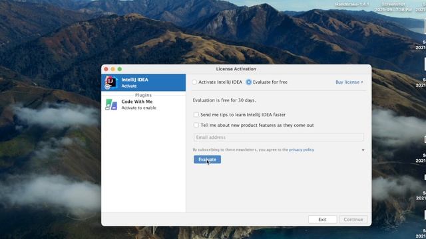Select the IntelliJ IDEA product icon

tap(111, 82)
